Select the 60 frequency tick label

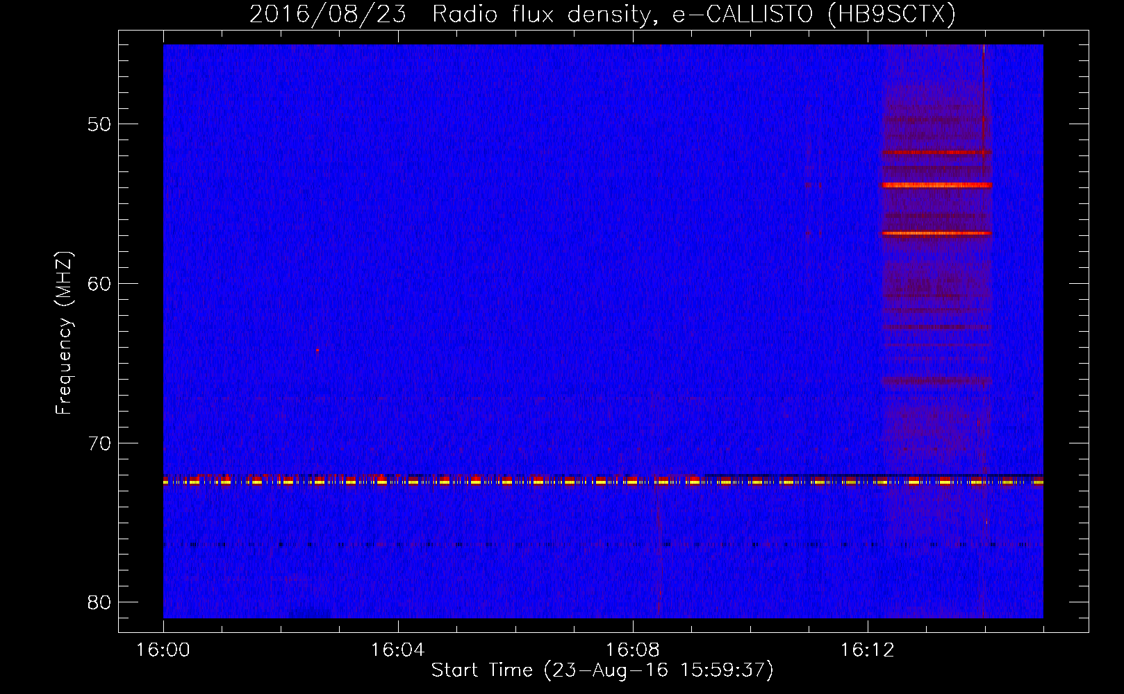[x=99, y=284]
